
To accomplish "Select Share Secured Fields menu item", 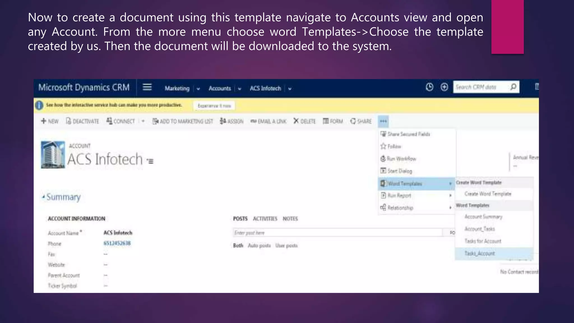I will coord(417,134).
